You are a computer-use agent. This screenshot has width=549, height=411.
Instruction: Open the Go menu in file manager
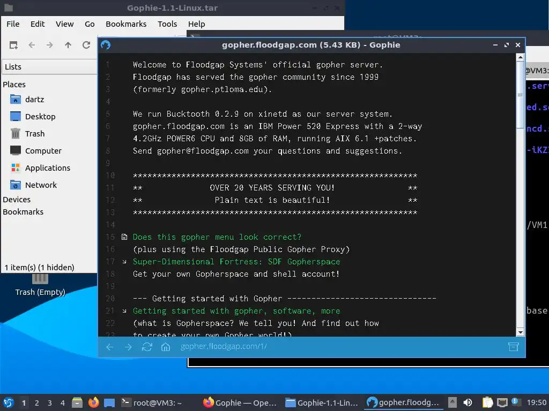[x=90, y=24]
